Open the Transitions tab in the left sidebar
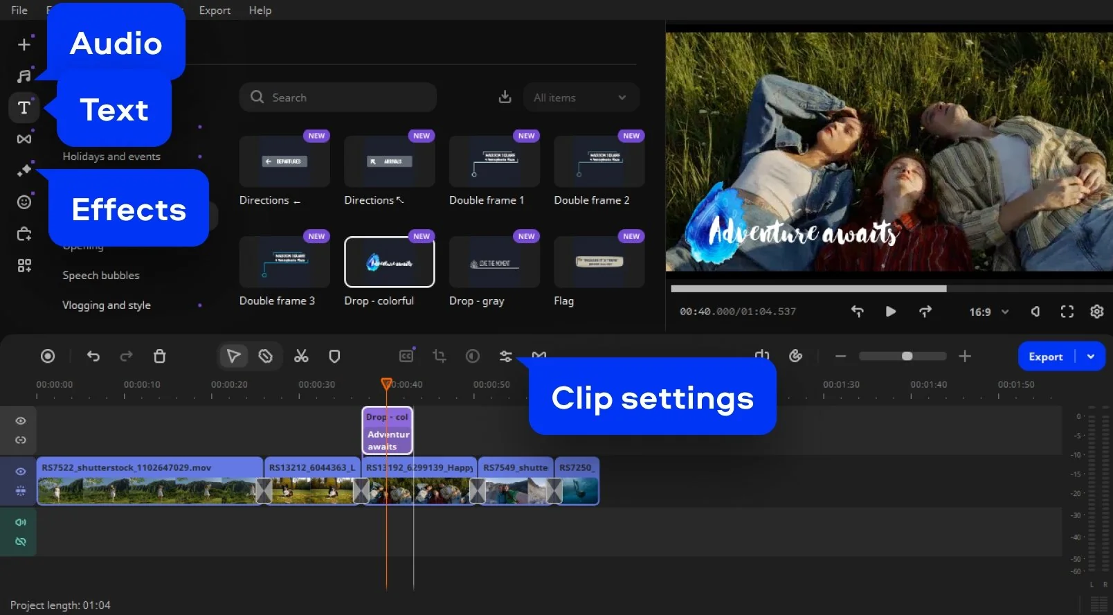The image size is (1113, 615). tap(24, 139)
